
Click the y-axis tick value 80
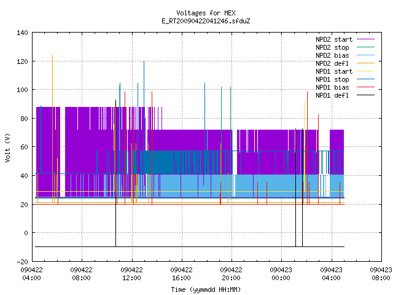point(24,119)
